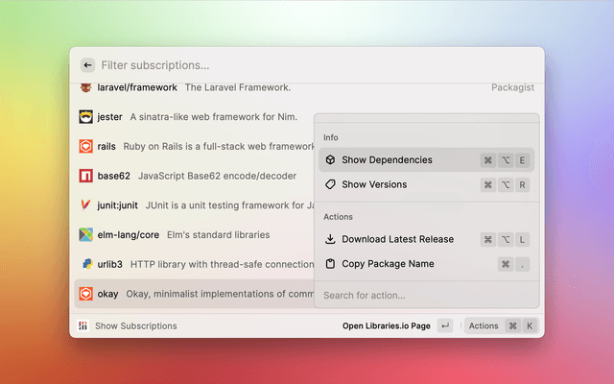The width and height of the screenshot is (614, 384).
Task: Click the Show Subscriptions extension icon
Action: (84, 325)
